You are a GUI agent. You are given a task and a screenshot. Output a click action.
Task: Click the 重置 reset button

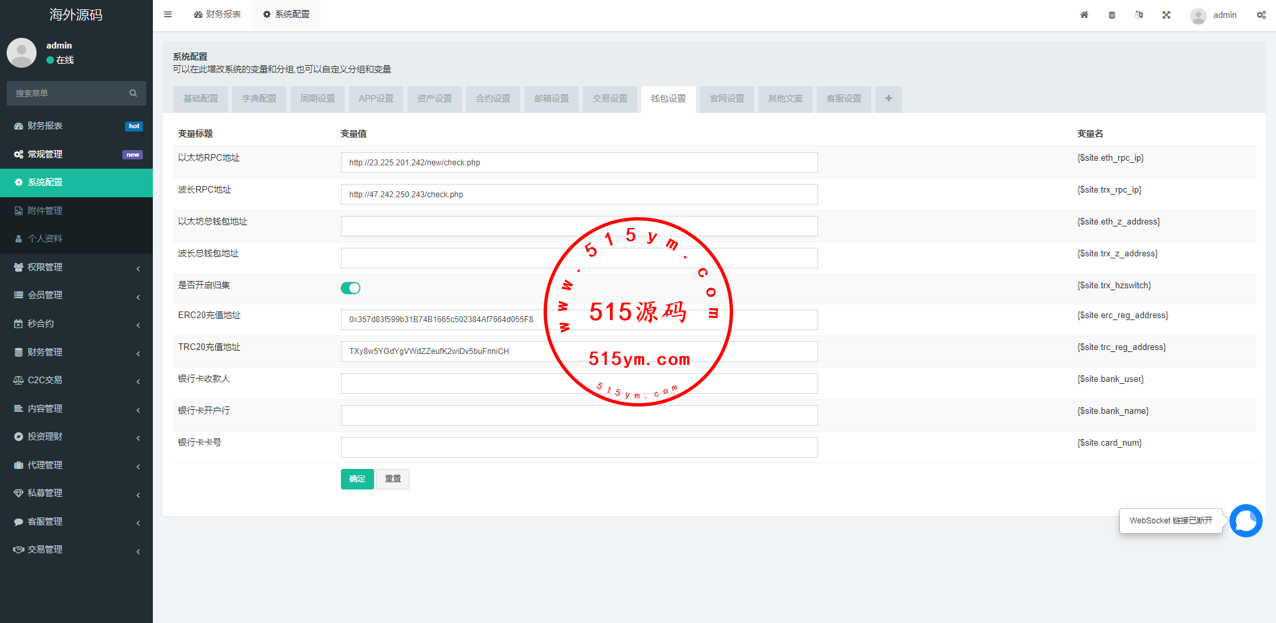393,479
